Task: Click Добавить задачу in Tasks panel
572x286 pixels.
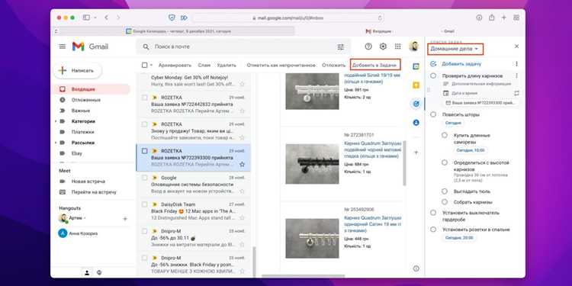Action: coord(461,64)
